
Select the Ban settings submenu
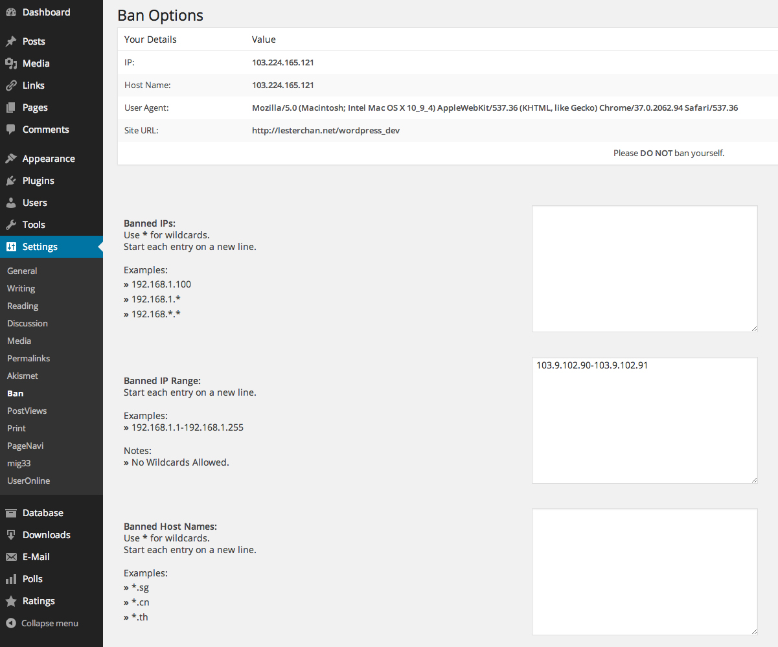tap(15, 393)
